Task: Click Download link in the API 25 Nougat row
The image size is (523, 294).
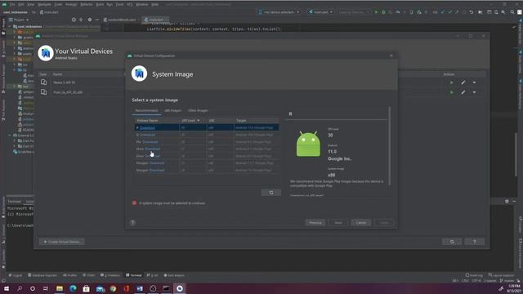Action: click(157, 163)
